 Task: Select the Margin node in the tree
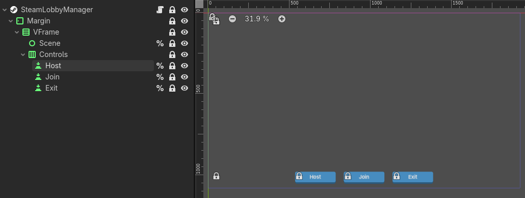coord(39,21)
